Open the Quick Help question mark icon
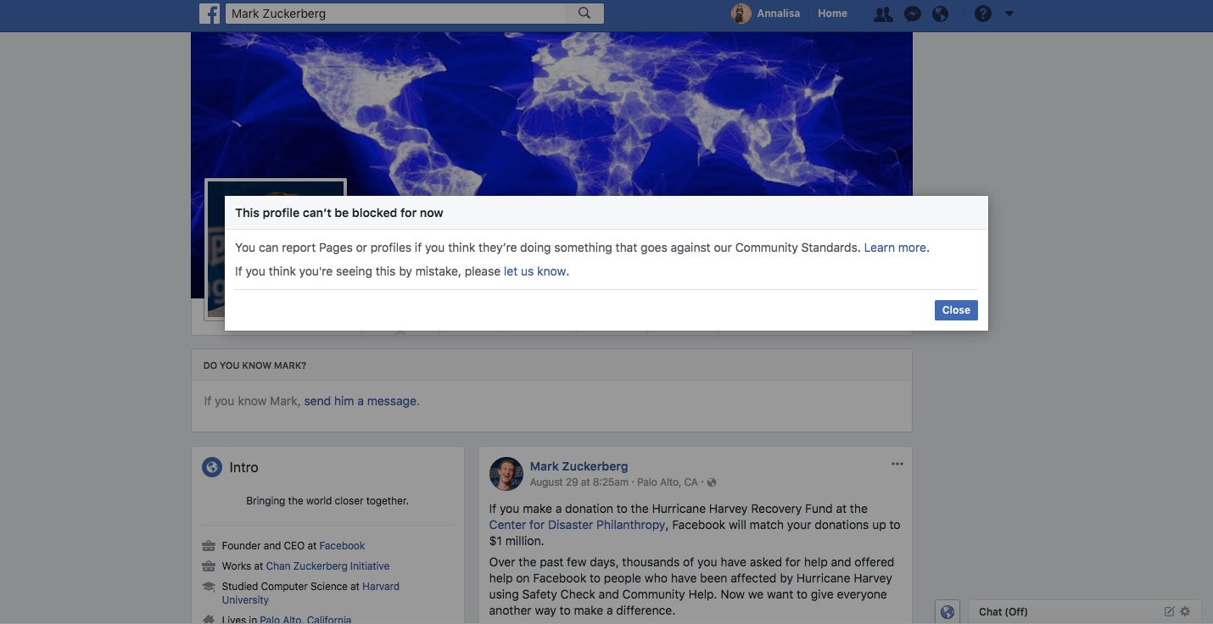The height and width of the screenshot is (624, 1213). coord(982,14)
